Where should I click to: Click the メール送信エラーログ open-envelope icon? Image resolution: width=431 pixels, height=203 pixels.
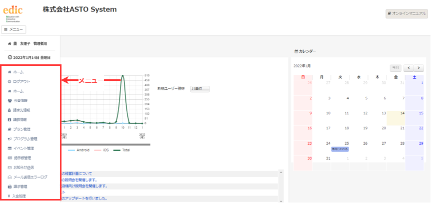[x=9, y=177]
